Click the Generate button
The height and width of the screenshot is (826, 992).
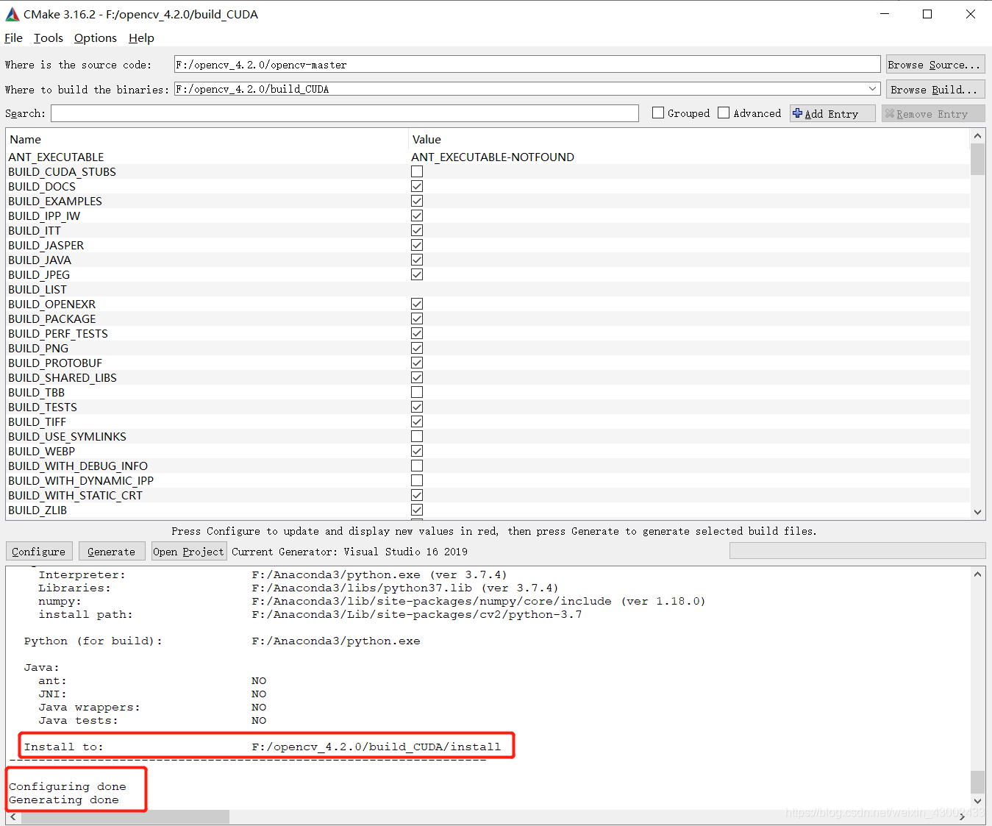112,552
